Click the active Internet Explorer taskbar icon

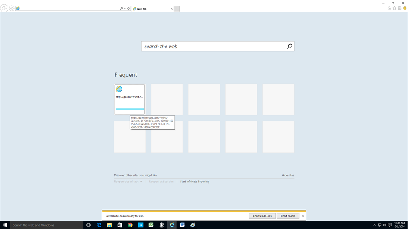click(172, 225)
